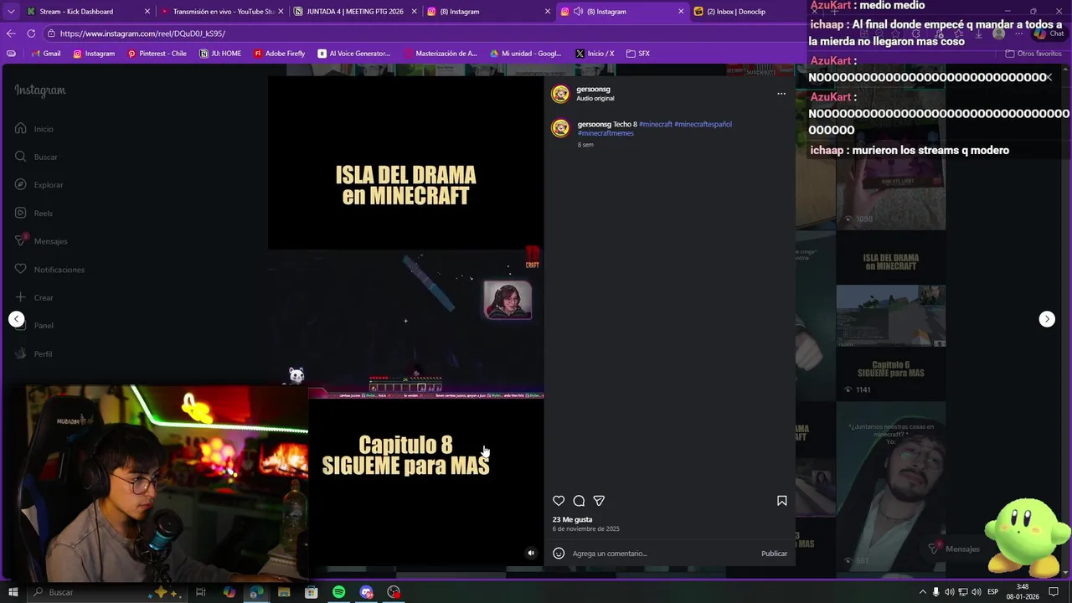
Task: Expand the browser tab list dropdown arrow
Action: [x=10, y=12]
